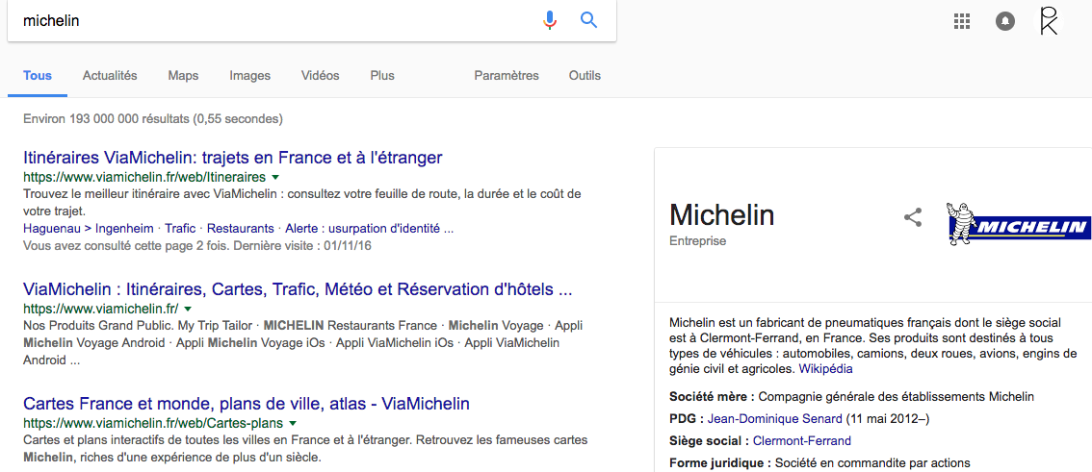This screenshot has width=1092, height=472.
Task: Click the Michelin logo thumbnail
Action: click(1018, 224)
